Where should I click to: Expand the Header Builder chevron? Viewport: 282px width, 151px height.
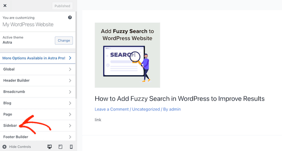(70, 81)
